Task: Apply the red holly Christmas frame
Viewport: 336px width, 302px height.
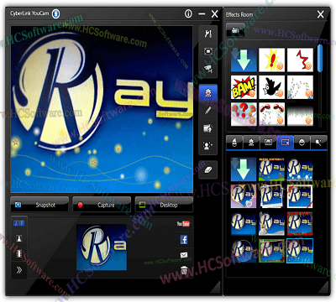Action: click(300, 223)
